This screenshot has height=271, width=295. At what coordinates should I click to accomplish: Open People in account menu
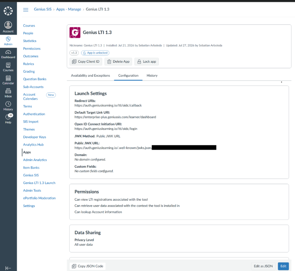pos(28,33)
